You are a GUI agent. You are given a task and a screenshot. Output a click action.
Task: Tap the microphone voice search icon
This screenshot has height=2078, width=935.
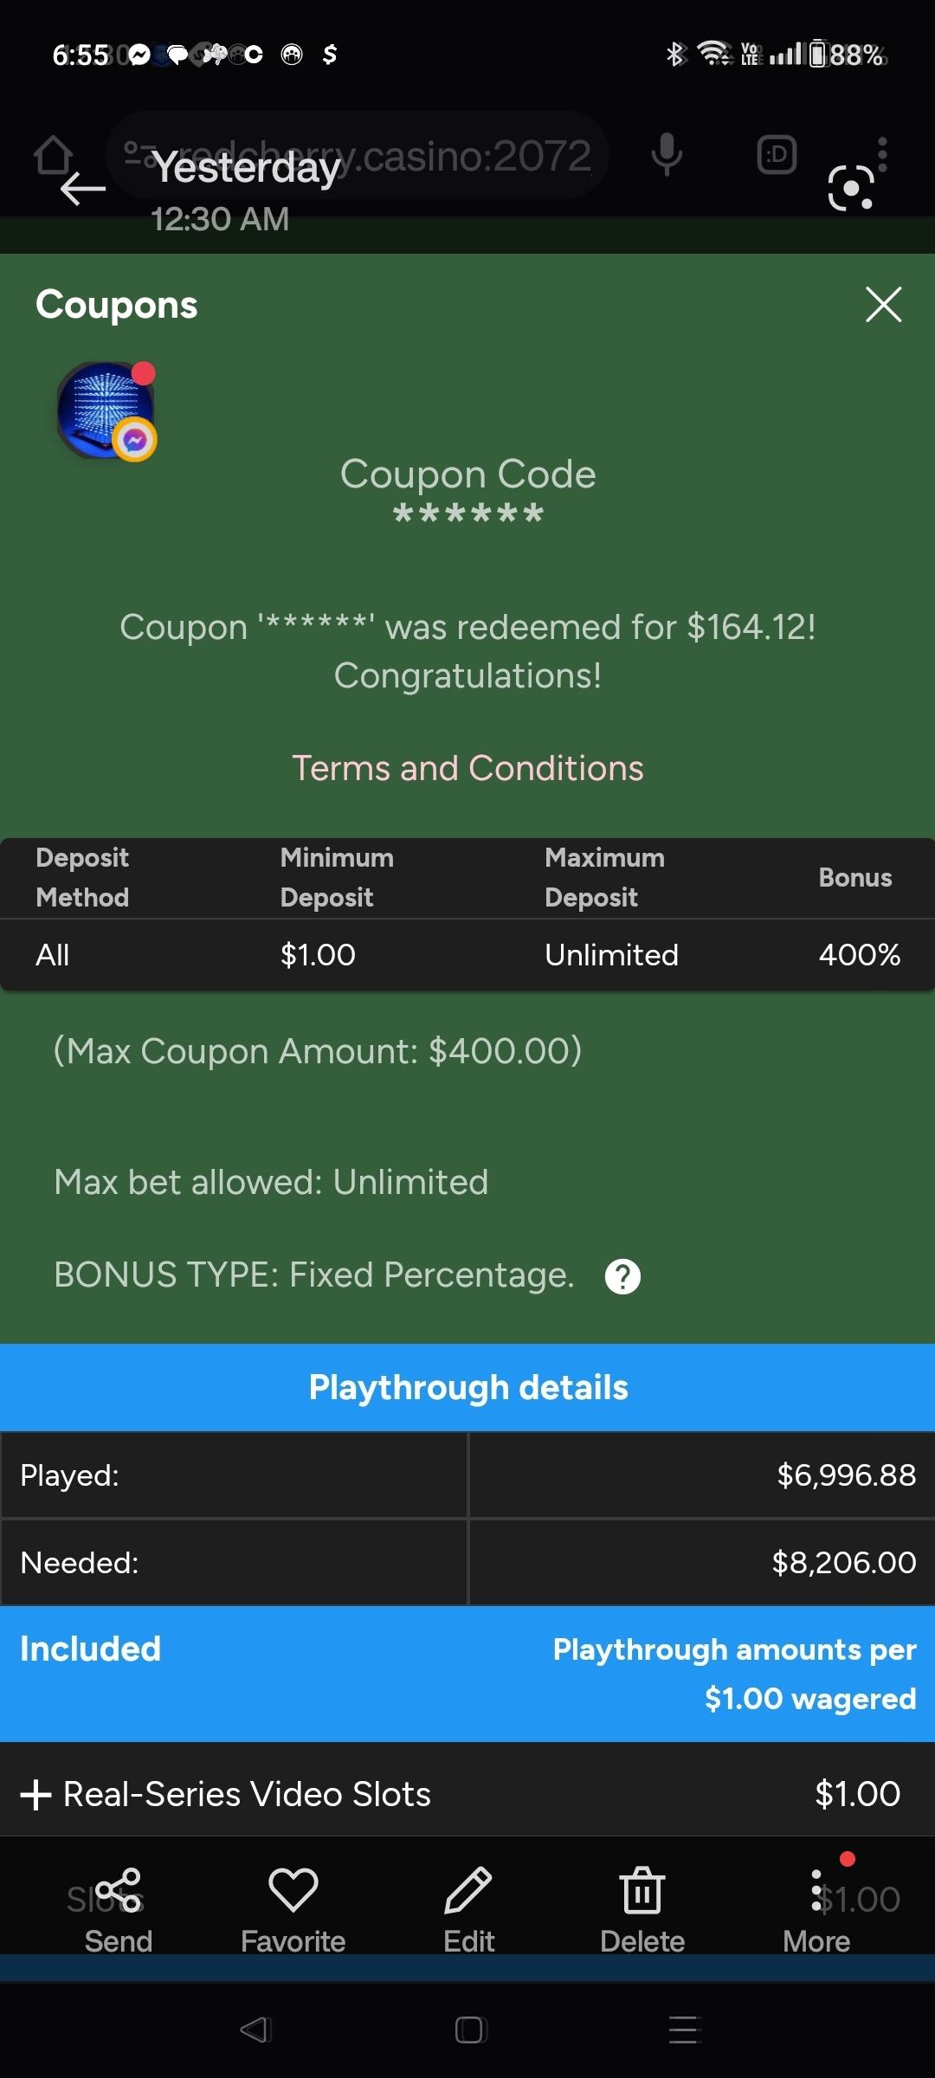click(667, 155)
